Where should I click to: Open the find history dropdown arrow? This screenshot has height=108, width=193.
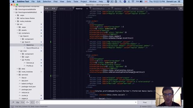click(x=136, y=102)
